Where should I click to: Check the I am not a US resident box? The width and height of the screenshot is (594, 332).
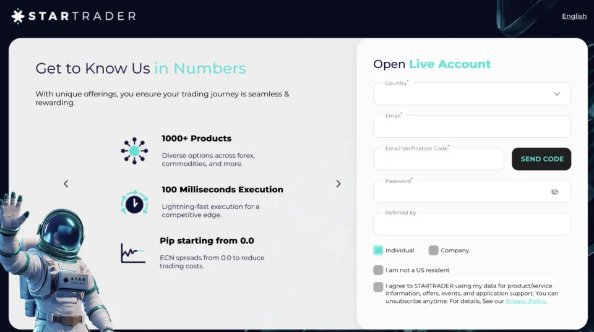coord(378,270)
